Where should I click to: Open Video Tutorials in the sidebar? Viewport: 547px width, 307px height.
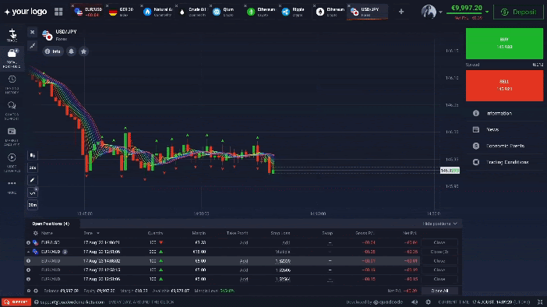pos(12,163)
